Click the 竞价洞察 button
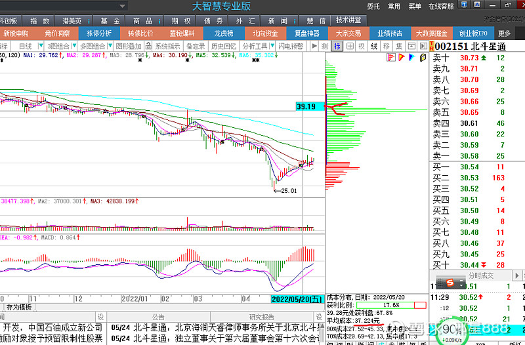Viewport: 525px width, 345px height. coord(58,33)
